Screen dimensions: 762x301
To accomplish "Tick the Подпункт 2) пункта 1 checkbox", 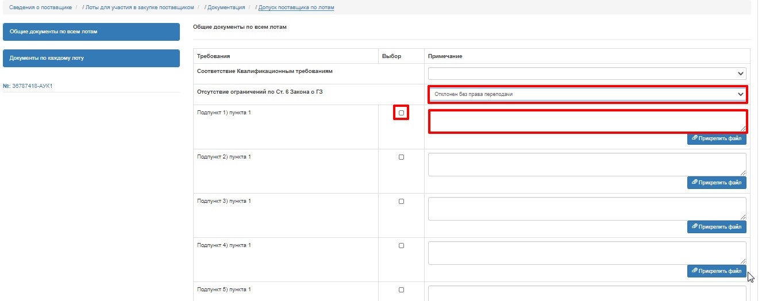I will [x=401, y=157].
